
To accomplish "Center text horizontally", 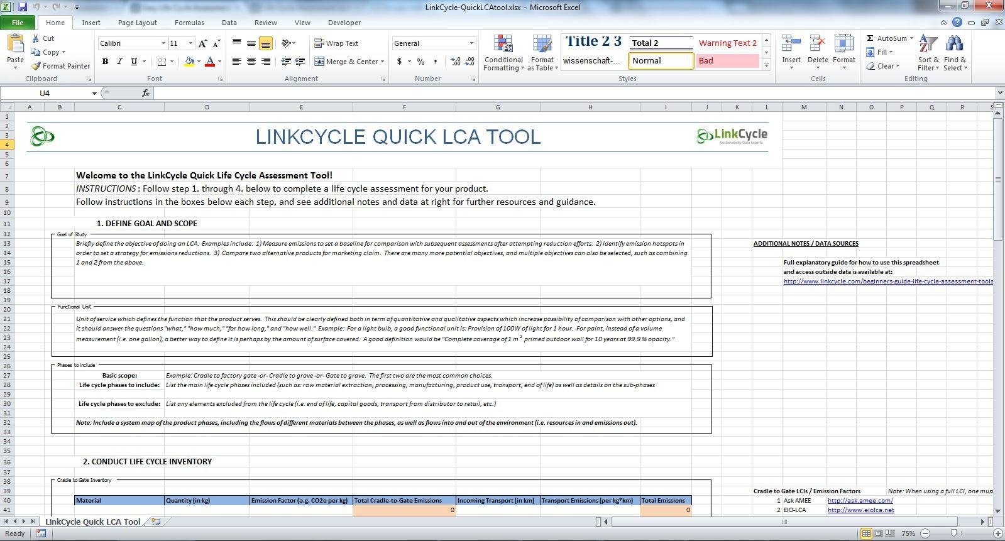I will click(x=251, y=62).
